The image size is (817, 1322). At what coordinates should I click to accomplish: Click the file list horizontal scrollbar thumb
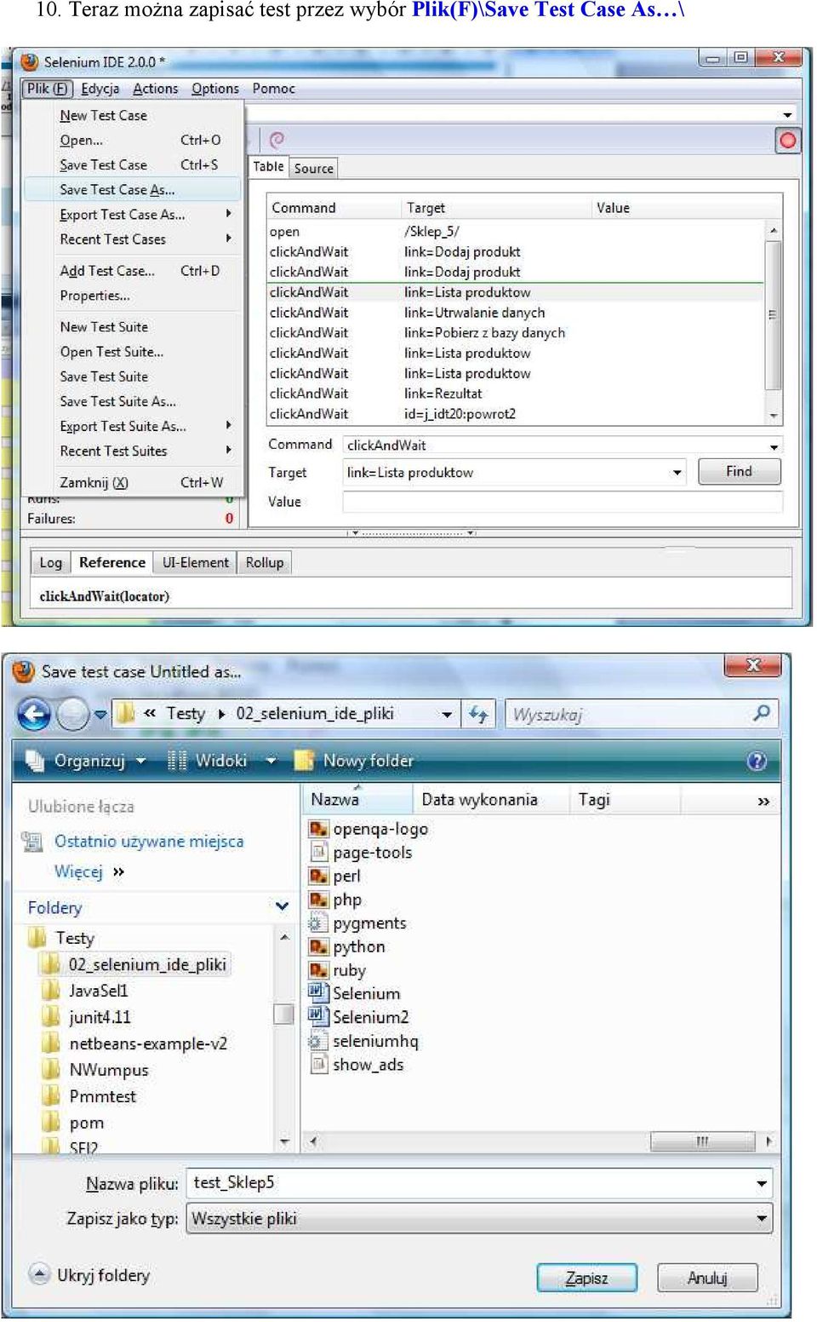[702, 1141]
